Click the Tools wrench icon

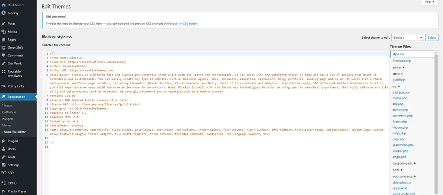coord(4,157)
